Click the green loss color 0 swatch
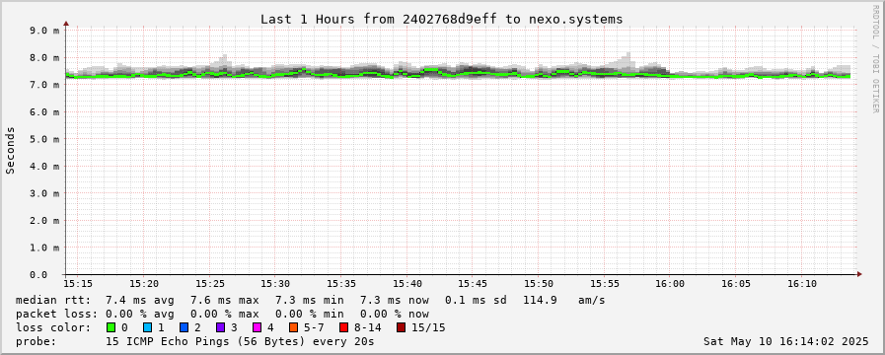 click(111, 327)
